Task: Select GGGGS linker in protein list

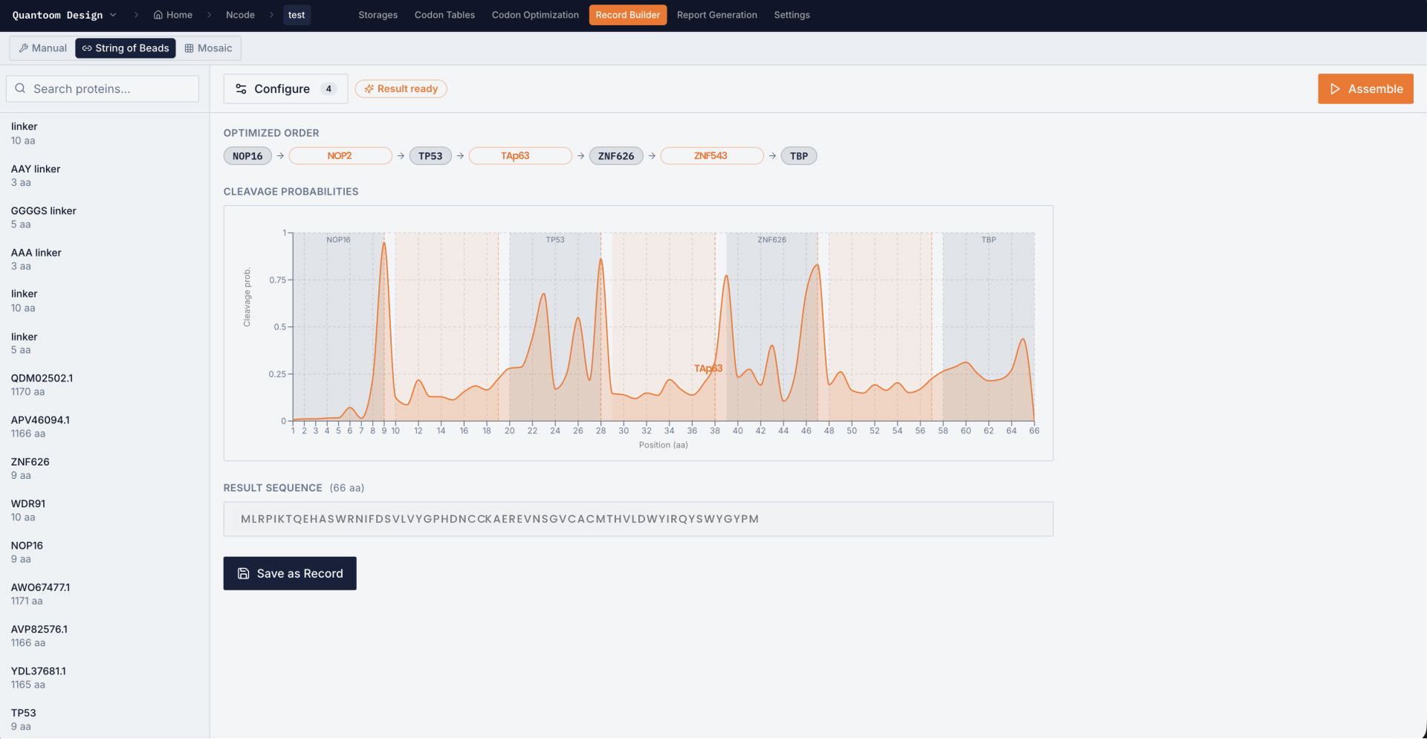Action: click(x=104, y=217)
